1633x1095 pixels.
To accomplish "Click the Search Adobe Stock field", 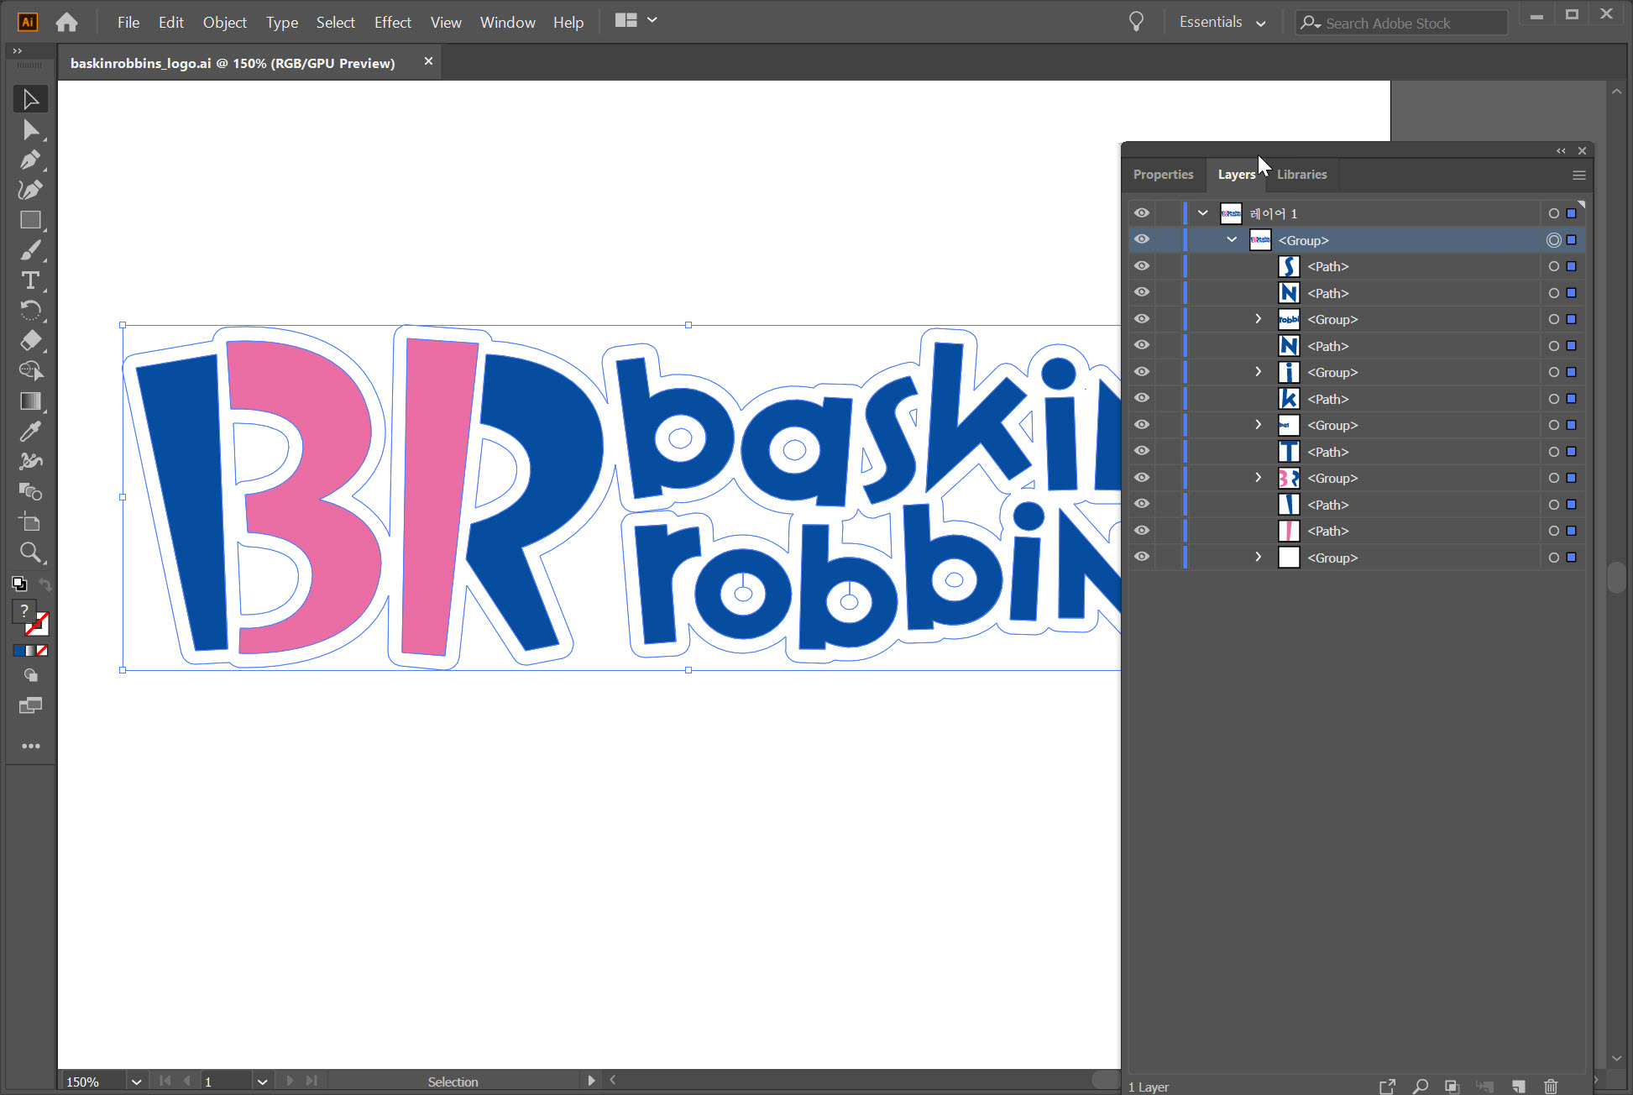I will click(x=1402, y=24).
